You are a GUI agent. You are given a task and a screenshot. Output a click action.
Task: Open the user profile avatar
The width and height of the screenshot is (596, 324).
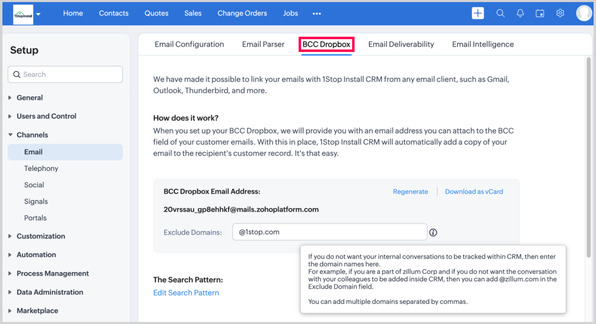coord(584,13)
